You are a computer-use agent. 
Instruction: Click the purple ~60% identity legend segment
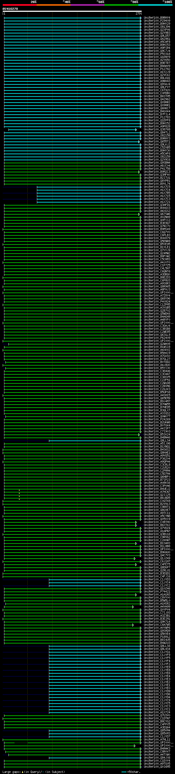coord(88,5)
